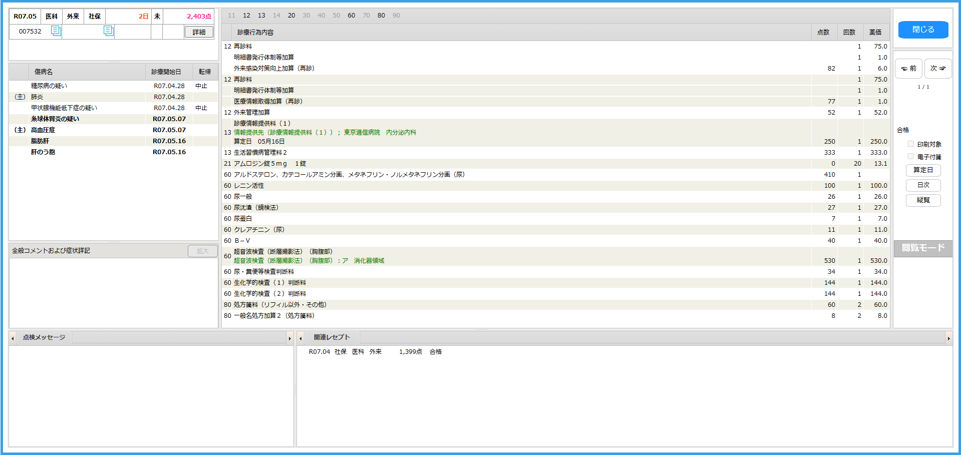Select disease row 脂肪肝

pos(114,141)
